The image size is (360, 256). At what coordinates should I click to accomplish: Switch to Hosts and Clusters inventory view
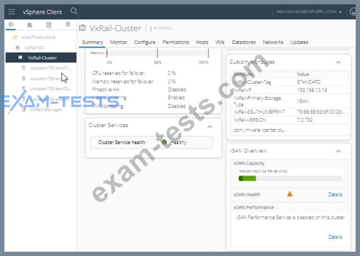click(x=11, y=24)
